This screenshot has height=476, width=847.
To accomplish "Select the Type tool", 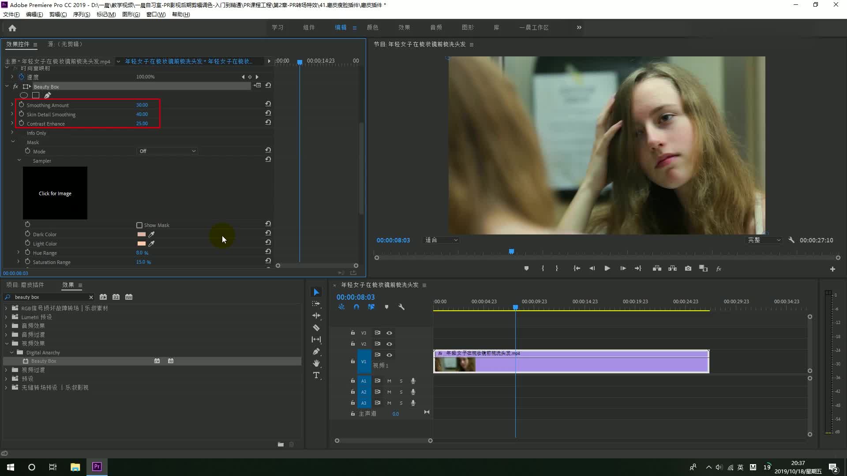I will tap(316, 375).
